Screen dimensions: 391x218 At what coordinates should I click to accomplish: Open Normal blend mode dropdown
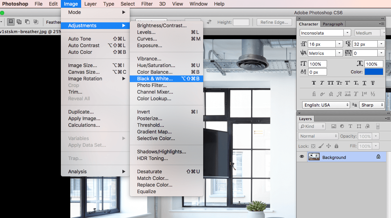(318, 136)
